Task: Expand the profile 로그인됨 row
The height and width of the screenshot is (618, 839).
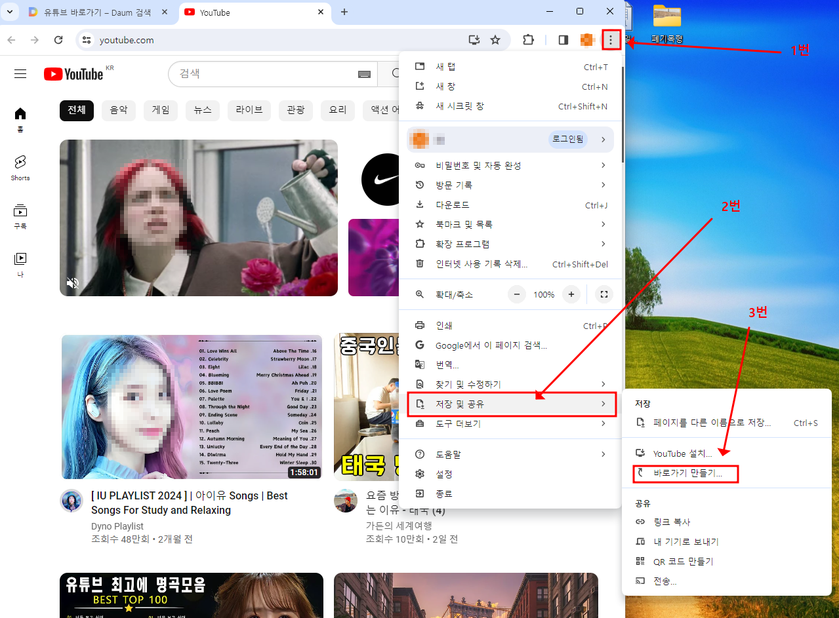Action: [510, 139]
